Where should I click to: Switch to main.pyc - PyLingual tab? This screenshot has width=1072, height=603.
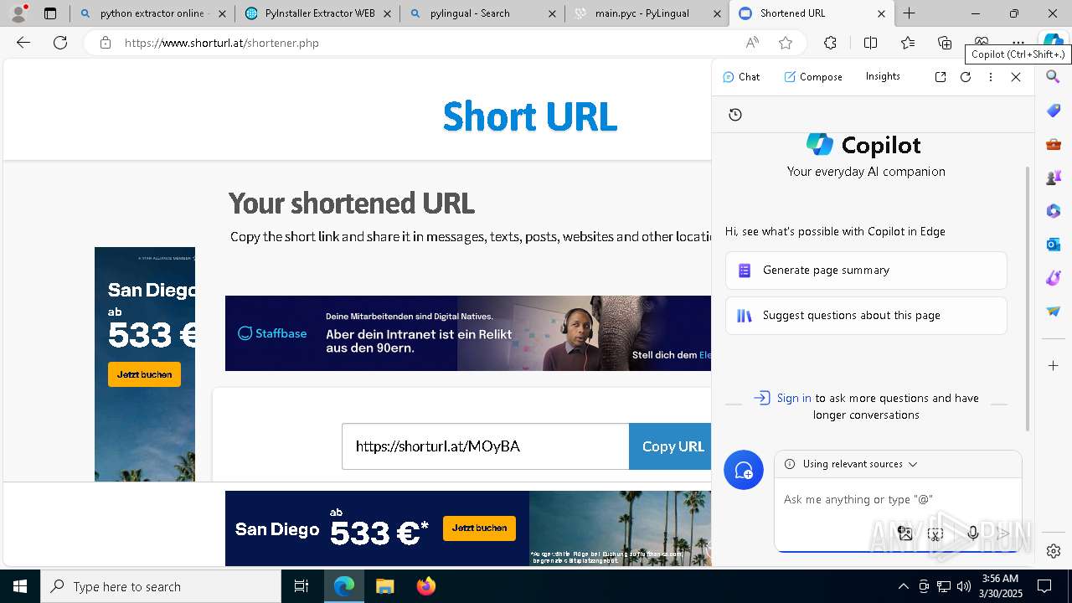point(647,13)
